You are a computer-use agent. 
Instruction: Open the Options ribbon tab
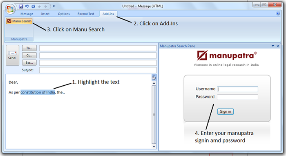[x=64, y=14]
